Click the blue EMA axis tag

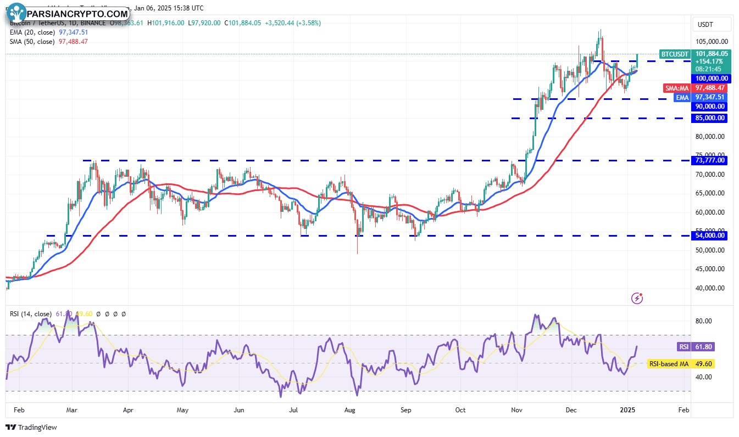[682, 97]
